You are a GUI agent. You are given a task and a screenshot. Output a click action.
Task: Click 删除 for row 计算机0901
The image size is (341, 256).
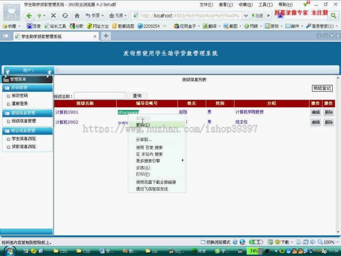328,112
